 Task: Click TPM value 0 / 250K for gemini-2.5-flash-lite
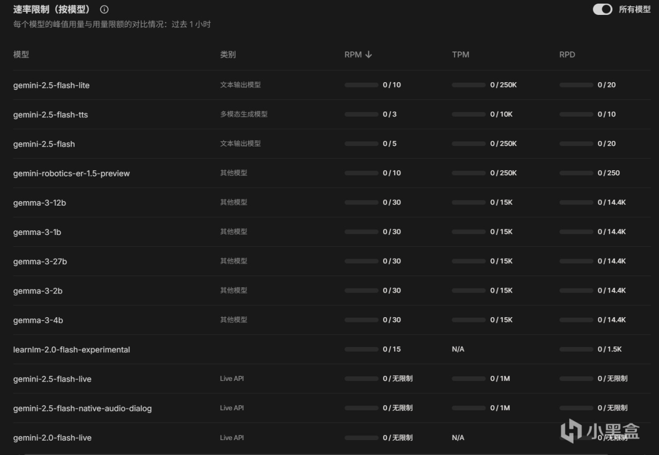[x=504, y=85]
